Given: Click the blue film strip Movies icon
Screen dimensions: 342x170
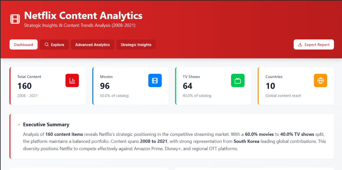Looking at the screenshot, I should pos(155,81).
